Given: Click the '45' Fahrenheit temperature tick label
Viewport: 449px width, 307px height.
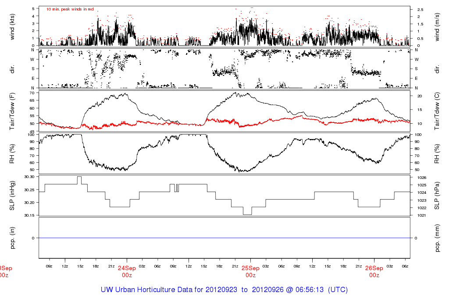Looking at the screenshot, I should [x=32, y=131].
